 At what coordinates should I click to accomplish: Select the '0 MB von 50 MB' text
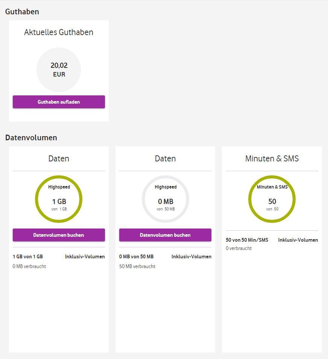pyautogui.click(x=137, y=256)
